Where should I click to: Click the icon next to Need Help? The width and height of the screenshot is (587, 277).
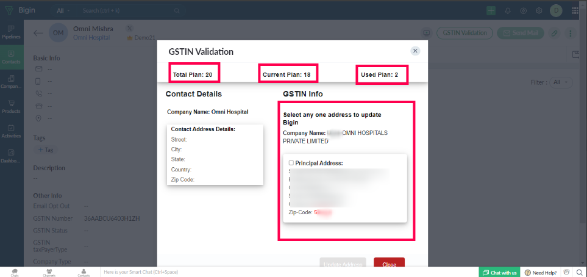(567, 272)
